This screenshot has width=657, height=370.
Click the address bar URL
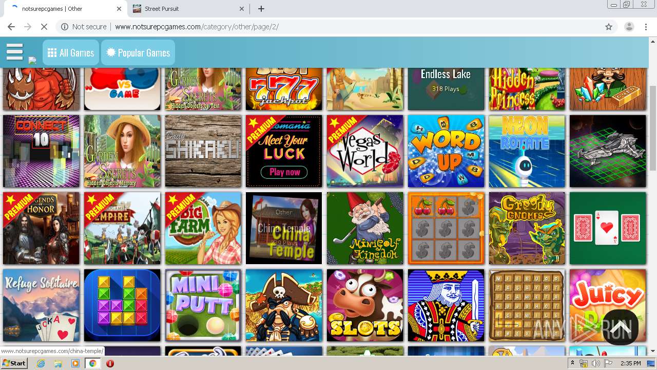pos(197,27)
